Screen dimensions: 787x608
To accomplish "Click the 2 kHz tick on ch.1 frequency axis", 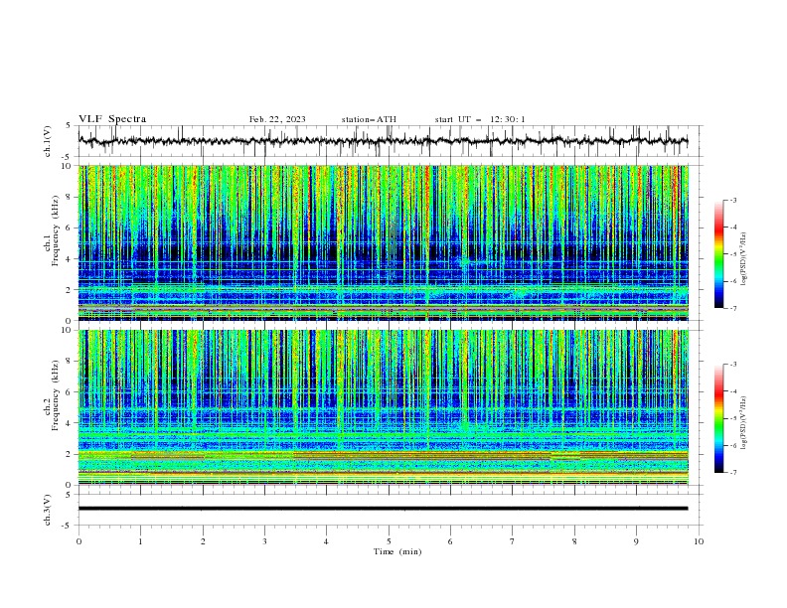I will (70, 289).
